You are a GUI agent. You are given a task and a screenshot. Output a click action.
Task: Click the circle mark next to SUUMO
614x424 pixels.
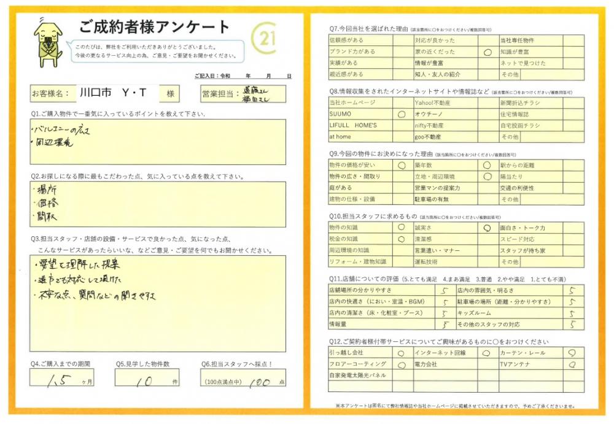pyautogui.click(x=402, y=114)
